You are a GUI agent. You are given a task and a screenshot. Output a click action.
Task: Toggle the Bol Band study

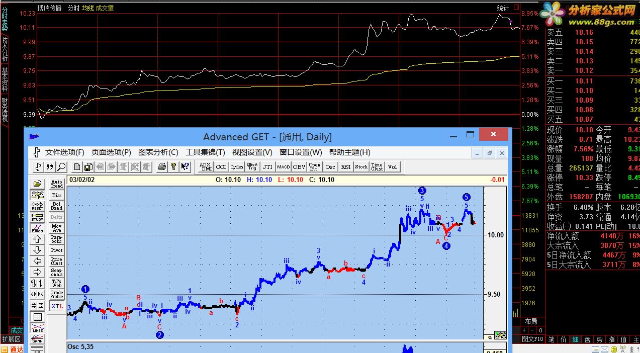tap(57, 206)
